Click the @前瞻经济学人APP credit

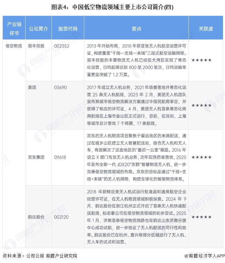[x=205, y=256]
